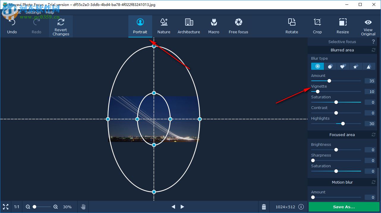Click the bottom handle of inner ellipse
This screenshot has width=381, height=213.
click(x=154, y=145)
